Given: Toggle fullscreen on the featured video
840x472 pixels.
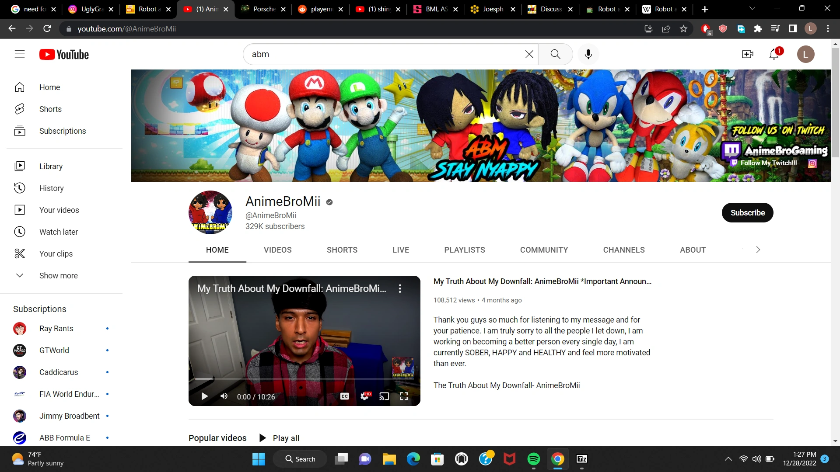Looking at the screenshot, I should 404,396.
